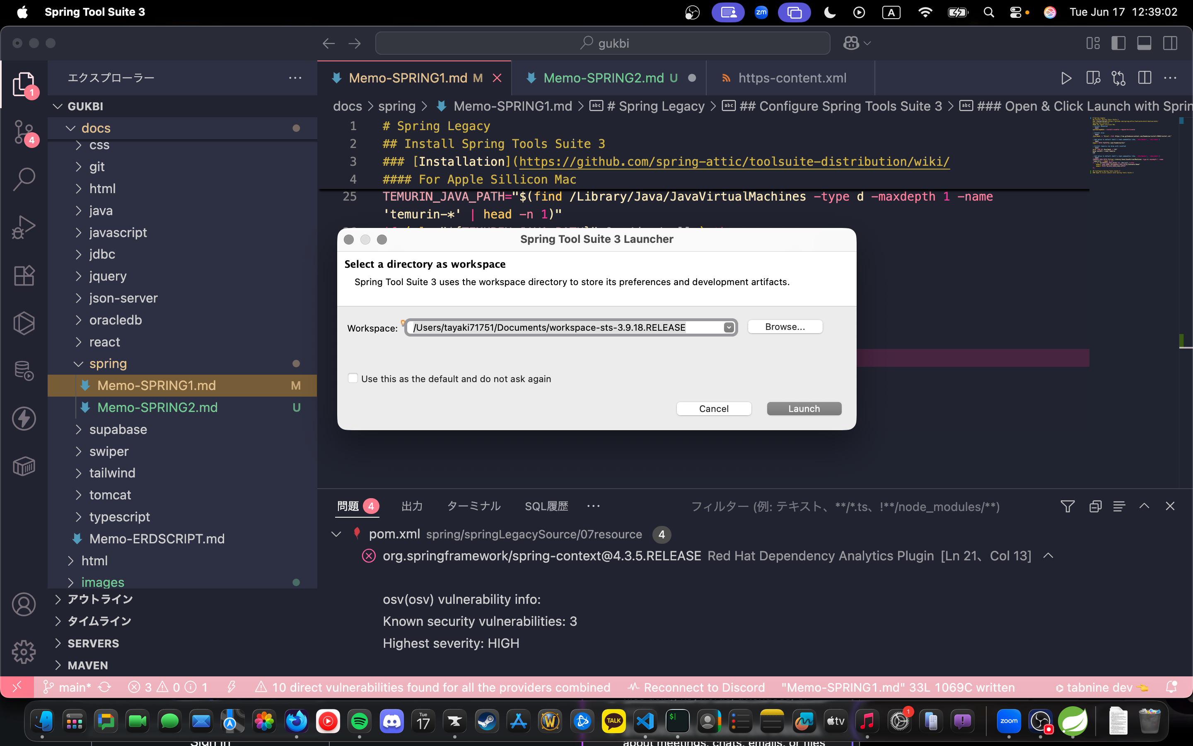Open the Manage gear menu

[24, 652]
